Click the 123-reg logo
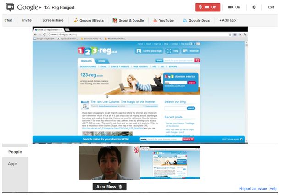 [x=97, y=51]
